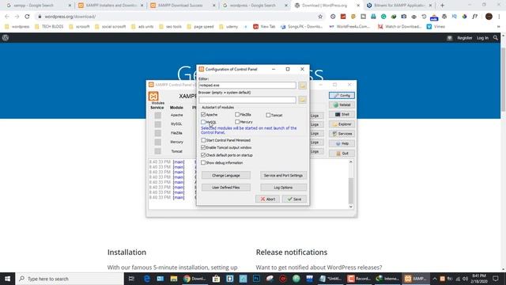Open Help in XAMPP Control Panel
The height and width of the screenshot is (285, 506).
pyautogui.click(x=342, y=143)
